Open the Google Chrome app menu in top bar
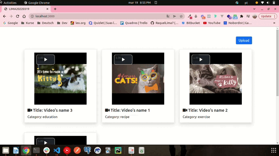The image size is (279, 156). (x=37, y=3)
